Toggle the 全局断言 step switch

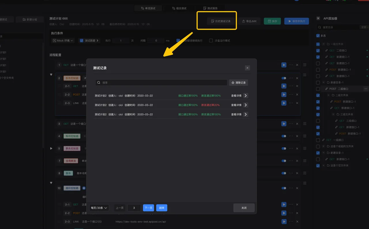point(284,161)
